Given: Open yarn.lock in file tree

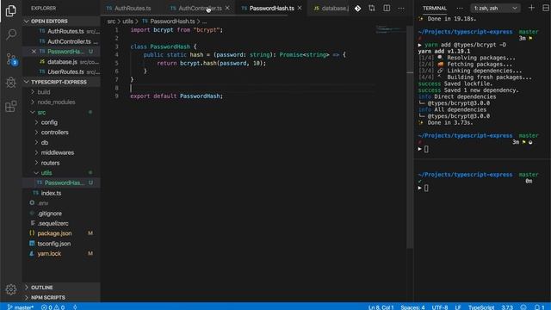Looking at the screenshot, I should pyautogui.click(x=49, y=253).
